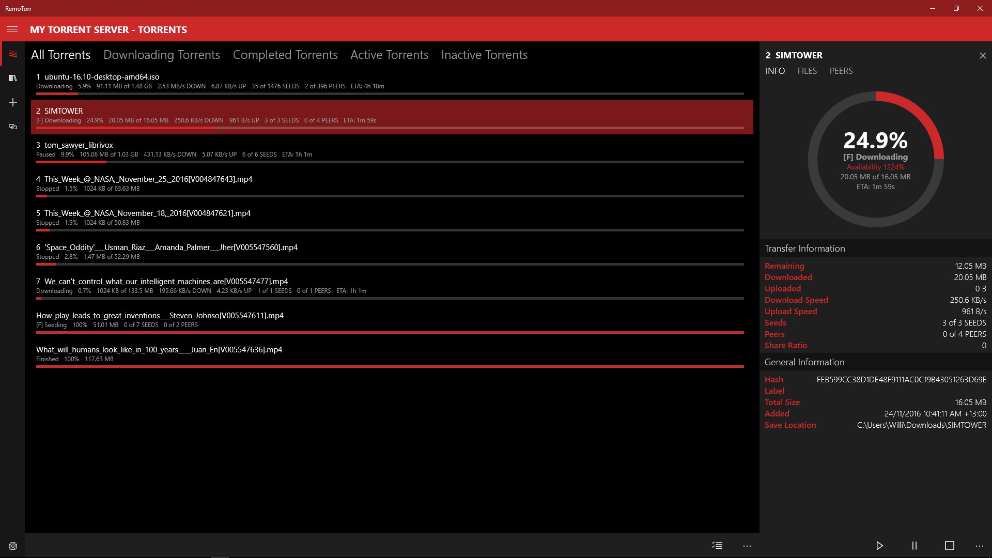Expand the details pane more options
The image size is (992, 558).
pos(979,546)
